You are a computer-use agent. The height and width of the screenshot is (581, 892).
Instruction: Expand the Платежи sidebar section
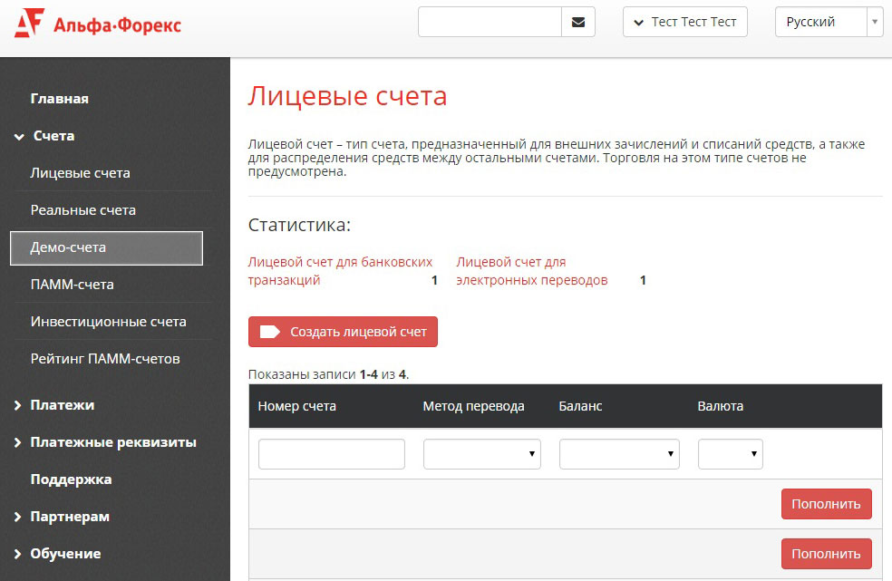62,405
